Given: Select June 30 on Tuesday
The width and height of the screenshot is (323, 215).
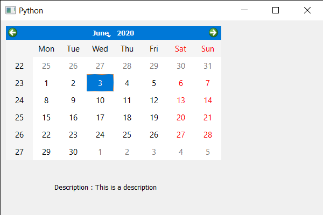Looking at the screenshot, I should coord(73,152).
